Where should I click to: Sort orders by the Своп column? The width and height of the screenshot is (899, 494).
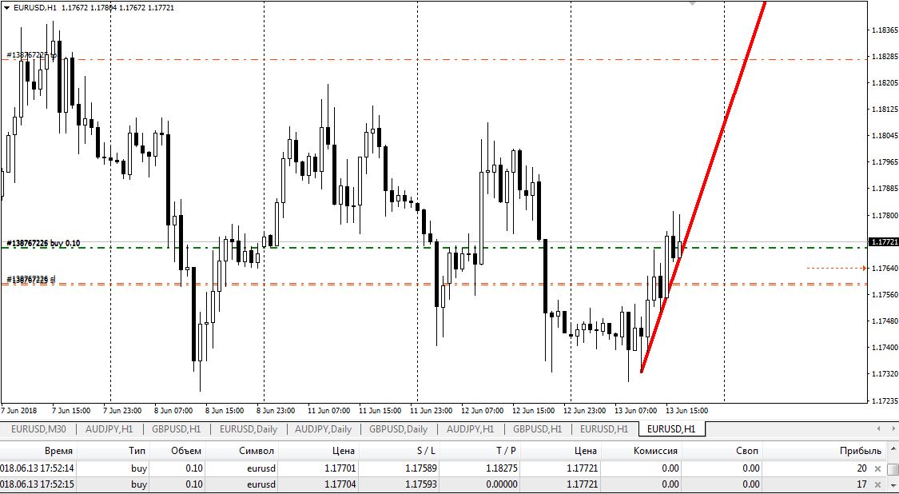click(748, 450)
